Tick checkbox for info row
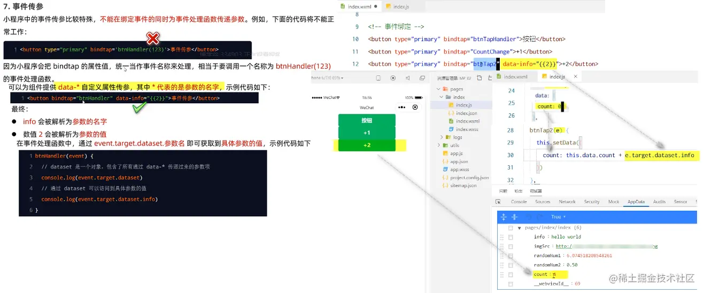The height and width of the screenshot is (293, 704). point(510,237)
